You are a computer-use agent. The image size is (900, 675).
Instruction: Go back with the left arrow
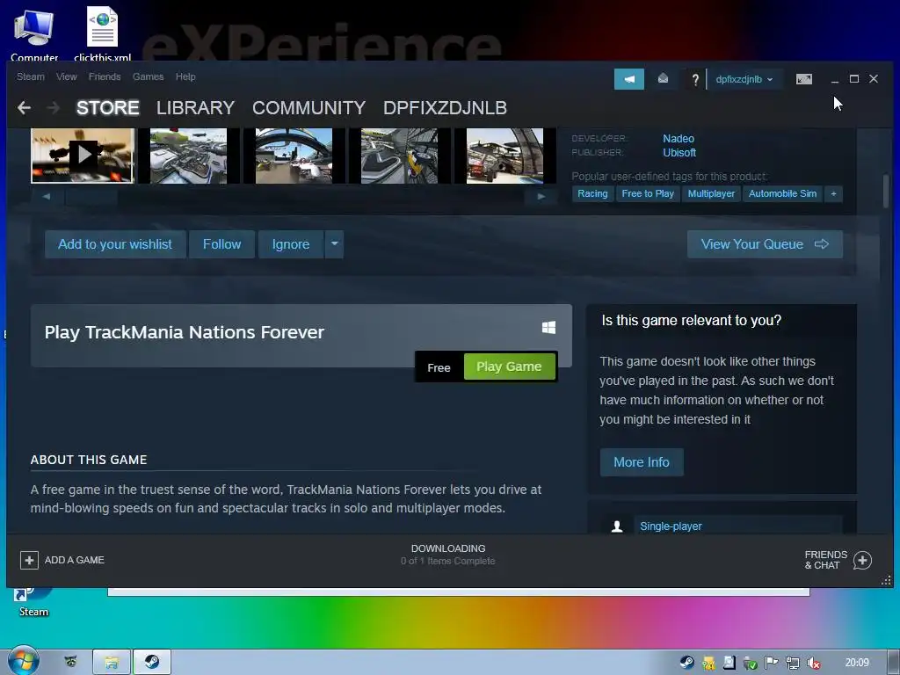(x=24, y=108)
